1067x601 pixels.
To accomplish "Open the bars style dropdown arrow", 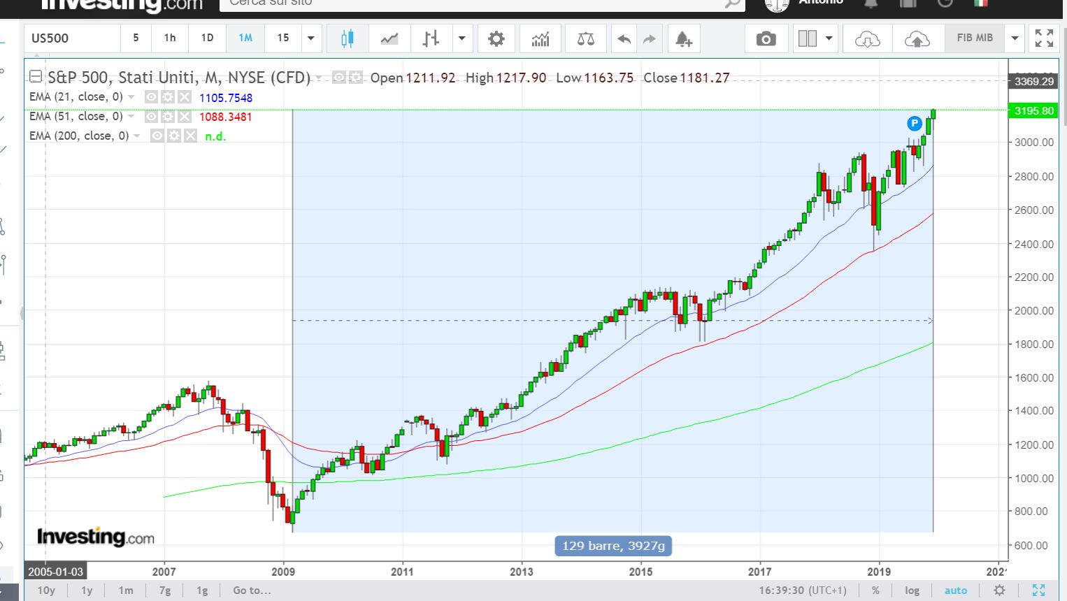I will point(461,38).
